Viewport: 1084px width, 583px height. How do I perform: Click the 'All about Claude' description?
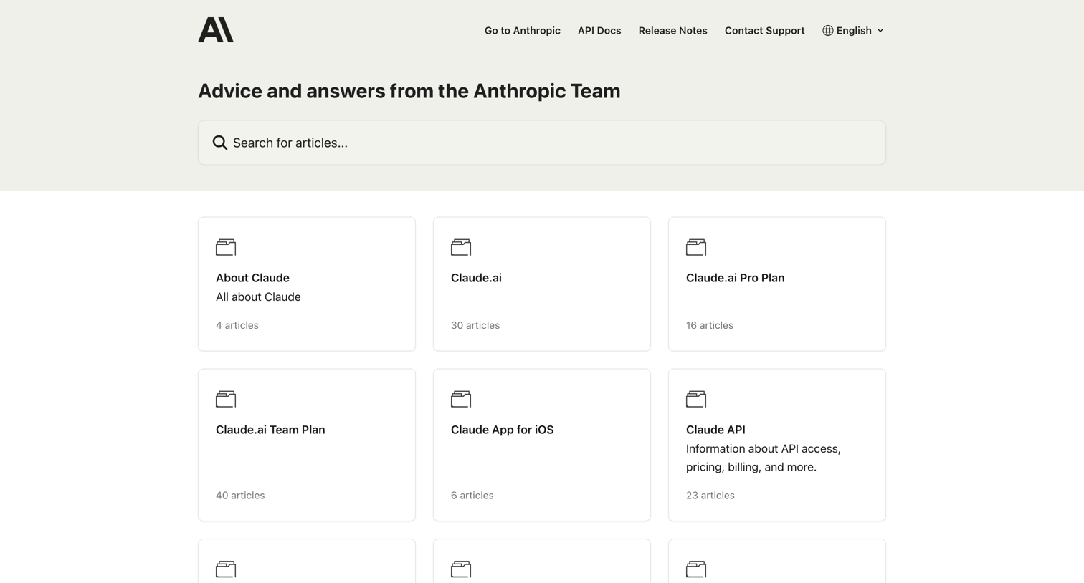[x=258, y=297]
